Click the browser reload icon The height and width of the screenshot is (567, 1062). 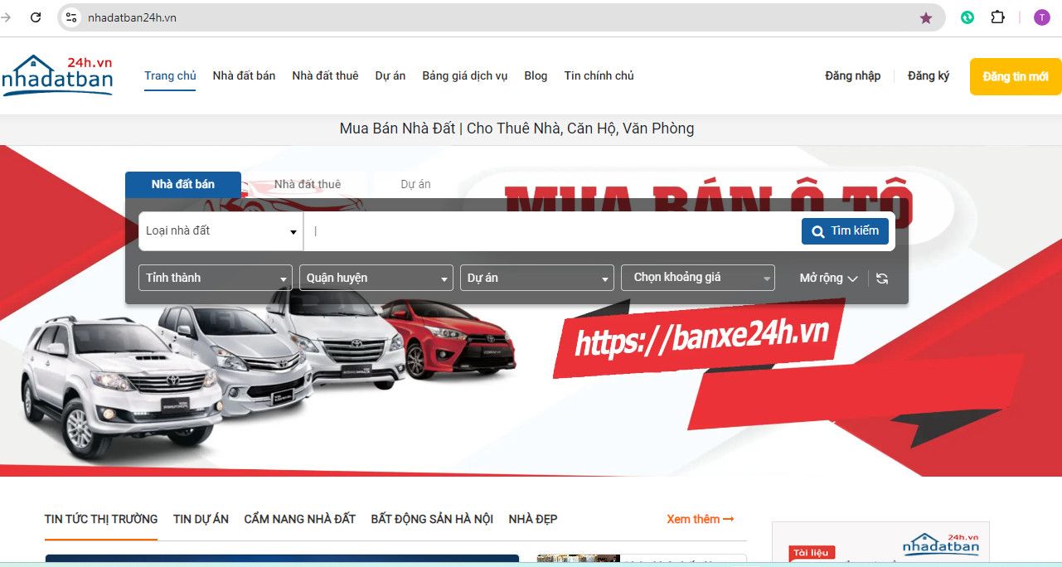click(36, 17)
